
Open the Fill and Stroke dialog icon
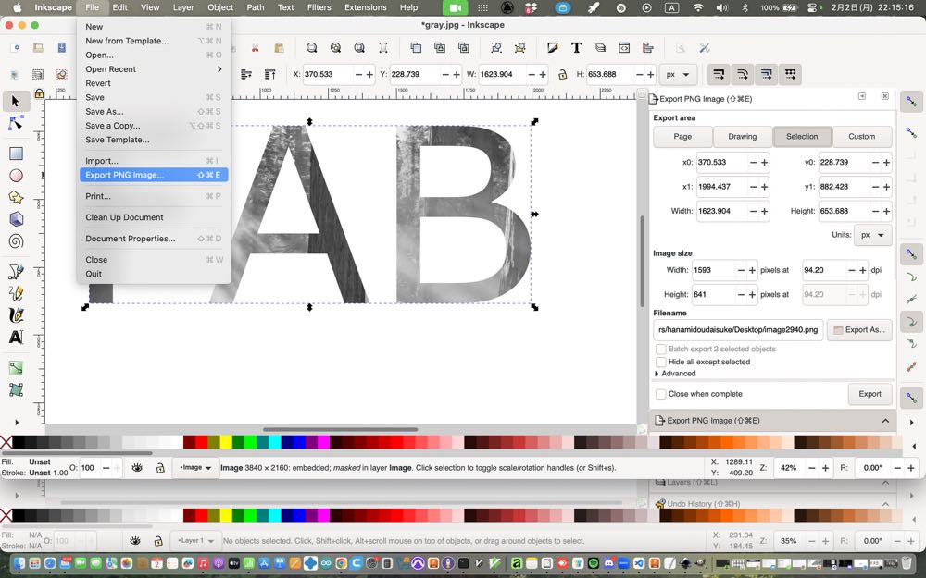pos(553,48)
